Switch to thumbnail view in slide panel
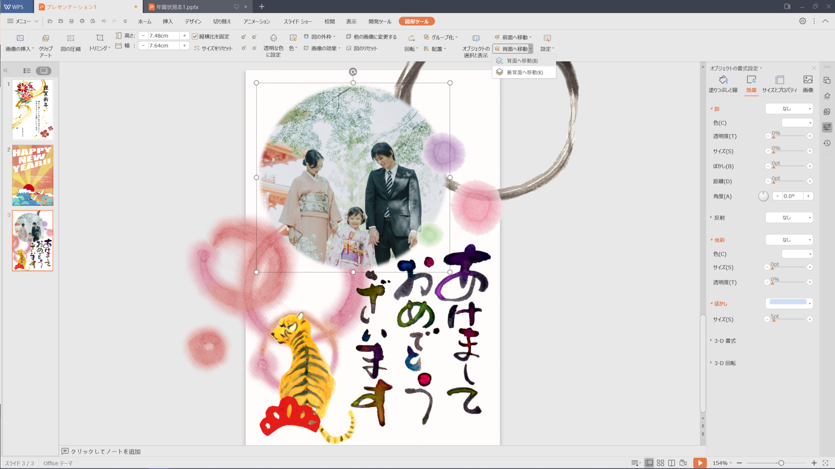Viewport: 835px width, 469px height. coord(43,71)
